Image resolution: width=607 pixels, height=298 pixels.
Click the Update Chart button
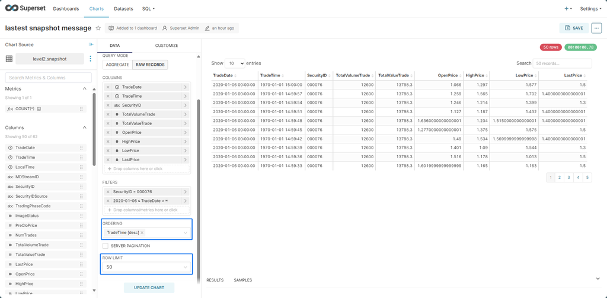(x=149, y=287)
